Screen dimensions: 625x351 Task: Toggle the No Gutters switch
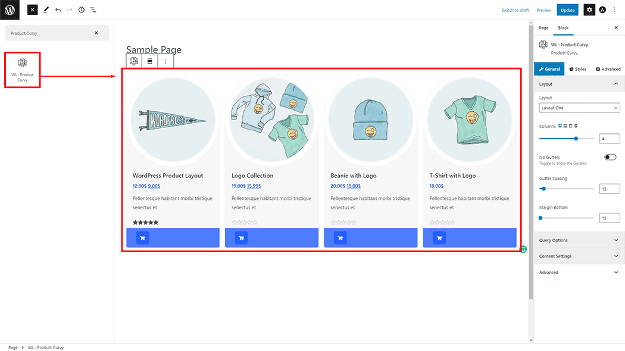click(610, 157)
